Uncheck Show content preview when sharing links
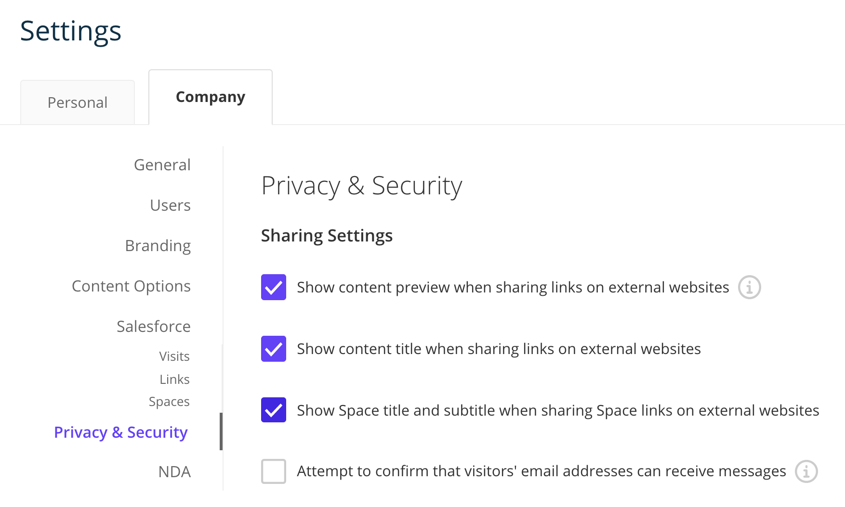 [x=273, y=287]
